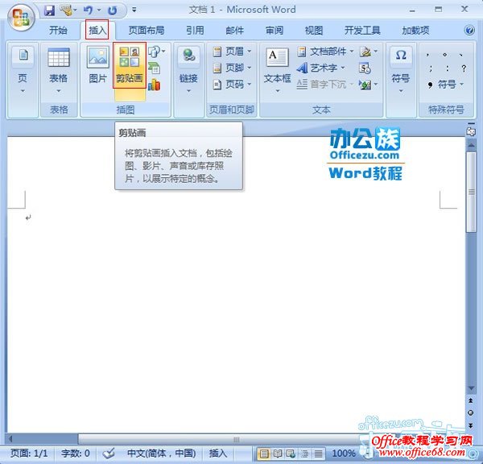Open the round Office button menu
This screenshot has height=464, width=483.
[21, 17]
